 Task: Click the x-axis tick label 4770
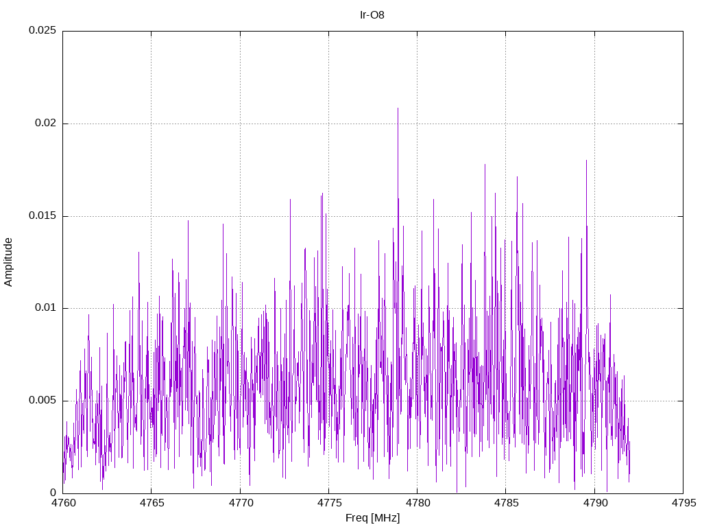pos(241,503)
